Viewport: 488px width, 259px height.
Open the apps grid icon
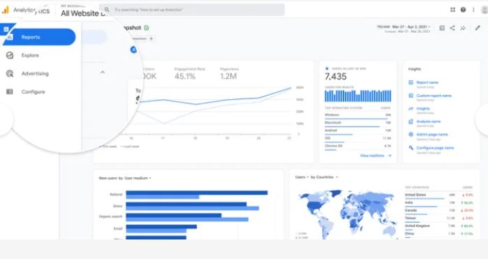[x=452, y=10]
